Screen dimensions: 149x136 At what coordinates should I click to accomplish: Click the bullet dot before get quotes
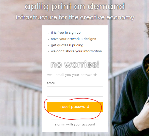48,46
